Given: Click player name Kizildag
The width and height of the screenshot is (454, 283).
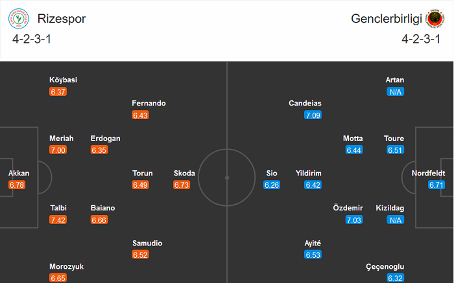Looking at the screenshot, I should point(390,208).
